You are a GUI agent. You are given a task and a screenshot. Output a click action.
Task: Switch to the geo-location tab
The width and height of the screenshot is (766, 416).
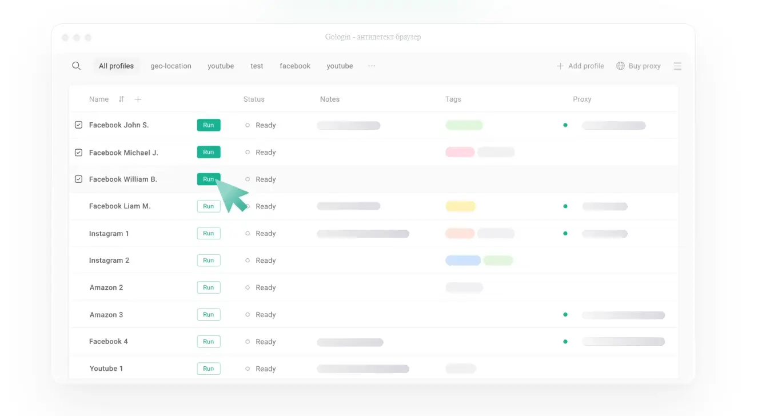point(171,66)
